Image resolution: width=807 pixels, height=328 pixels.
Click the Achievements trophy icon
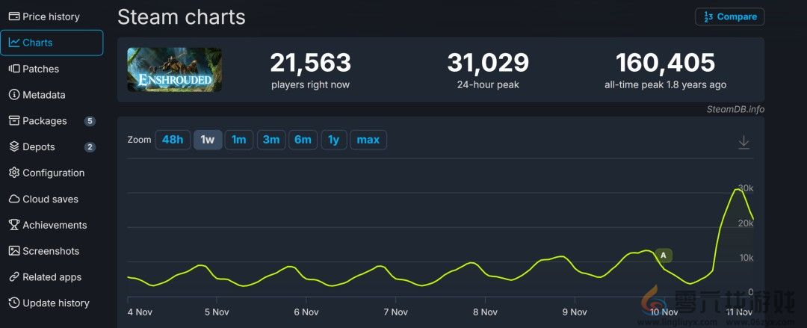click(x=14, y=225)
